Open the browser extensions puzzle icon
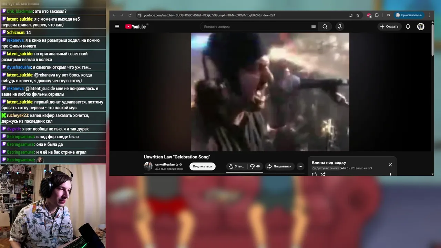Viewport: 441px width, 248px height. pos(377,15)
